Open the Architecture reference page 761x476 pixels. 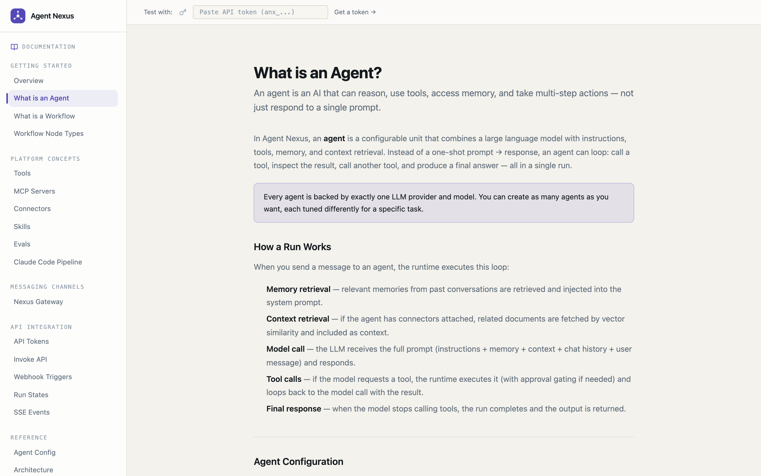[63, 470]
